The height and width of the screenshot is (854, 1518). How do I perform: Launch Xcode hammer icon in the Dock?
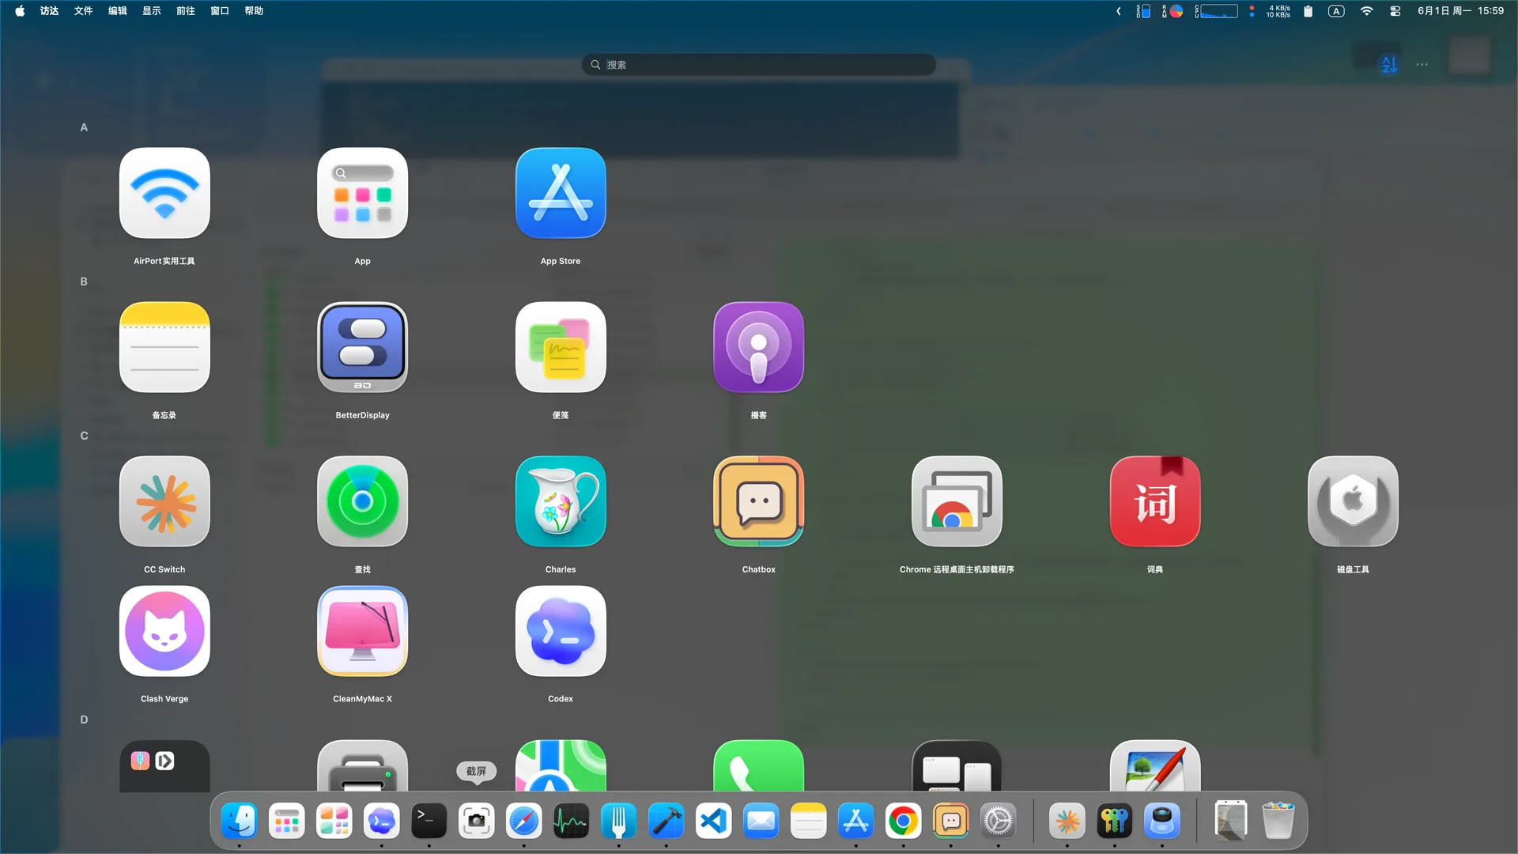(666, 822)
